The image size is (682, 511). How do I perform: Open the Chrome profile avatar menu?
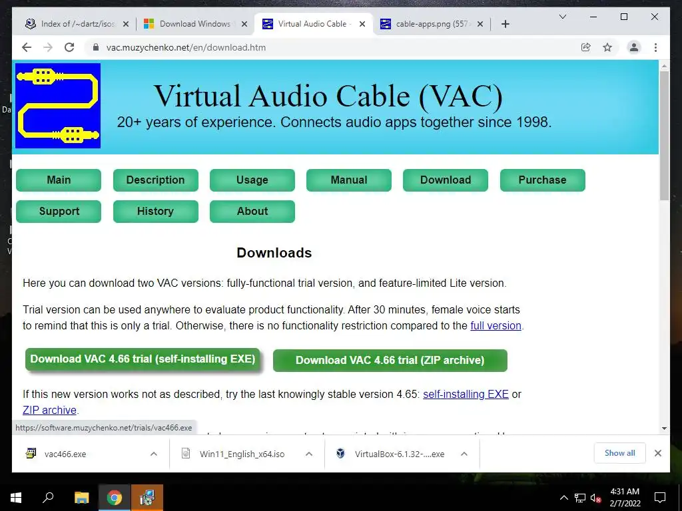[x=634, y=47]
